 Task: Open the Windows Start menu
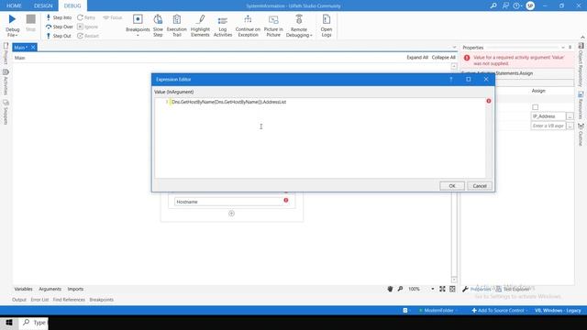click(9, 323)
